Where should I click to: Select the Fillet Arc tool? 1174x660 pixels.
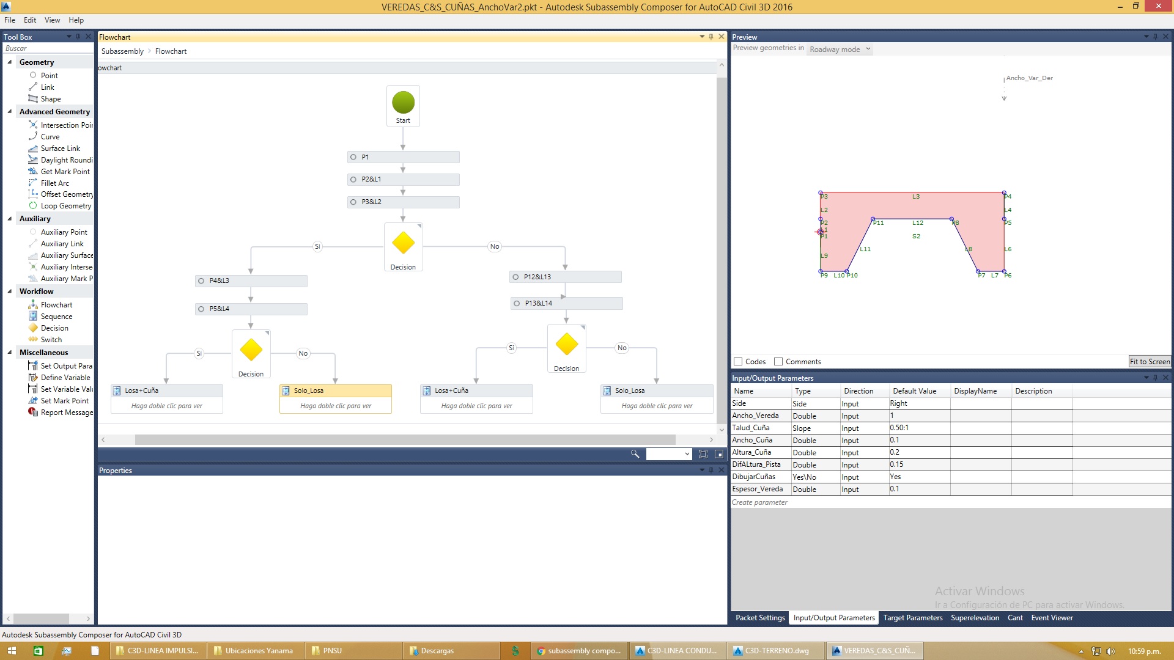click(x=55, y=183)
